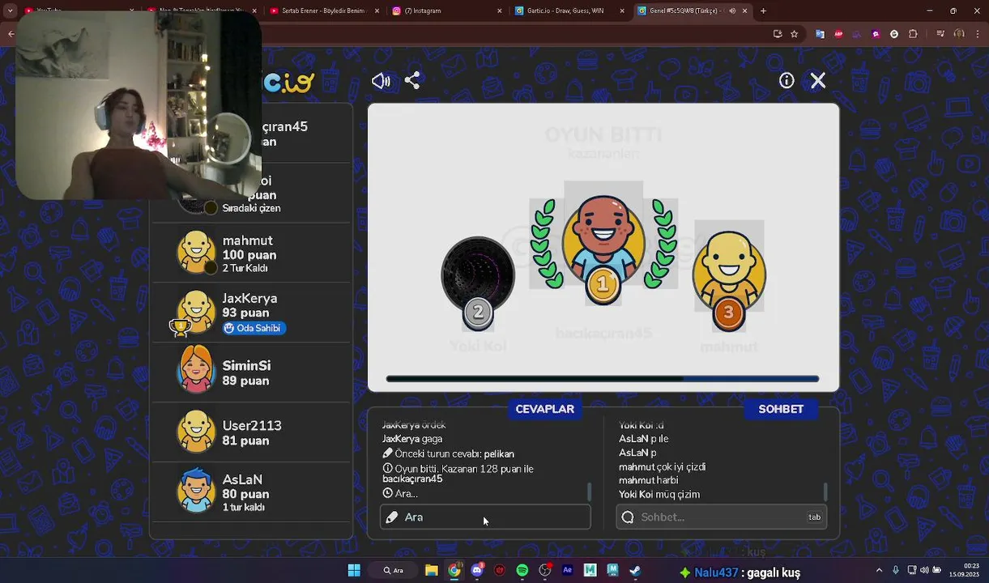Click the 'mahmut çok iyi çizdi' chat message
This screenshot has width=989, height=583.
tap(662, 466)
